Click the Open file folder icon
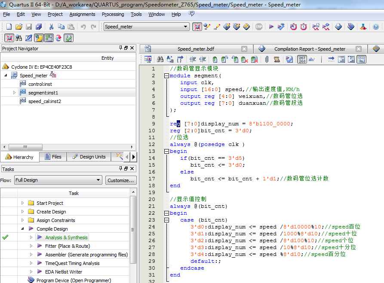384x283 pixels. pos(19,27)
